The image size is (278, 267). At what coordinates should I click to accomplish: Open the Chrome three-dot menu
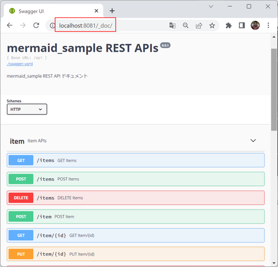[268, 26]
